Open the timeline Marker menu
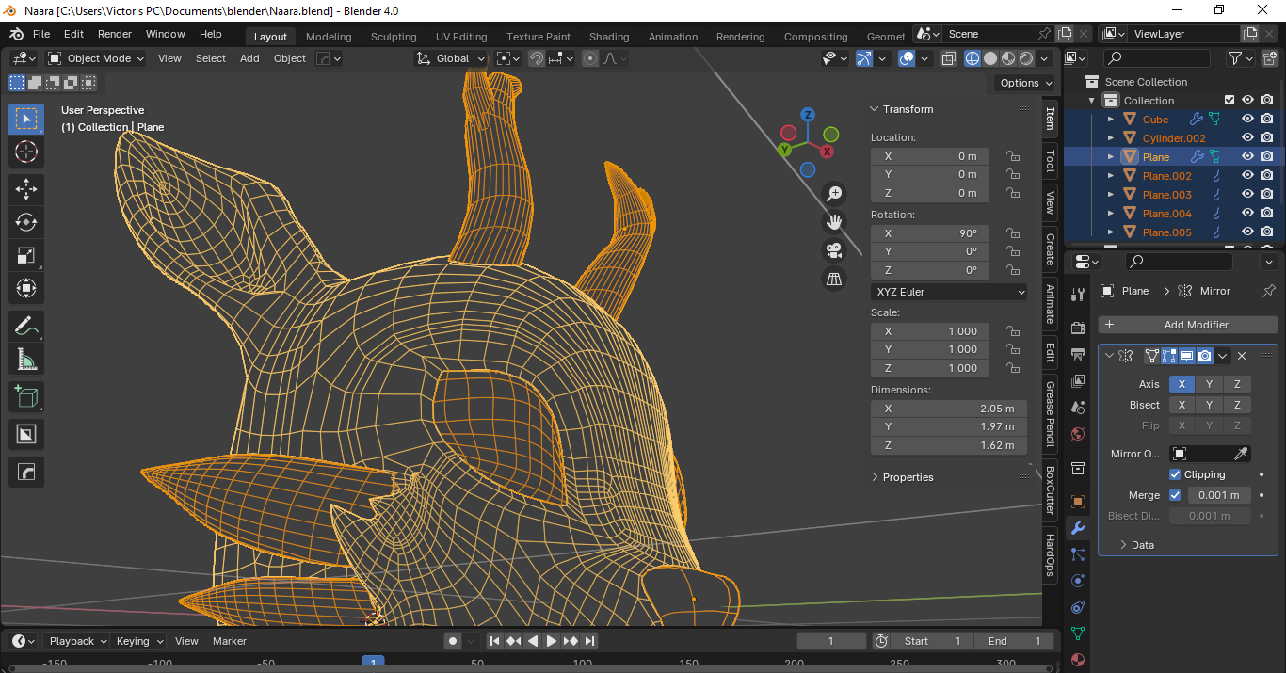This screenshot has width=1286, height=673. [x=230, y=641]
